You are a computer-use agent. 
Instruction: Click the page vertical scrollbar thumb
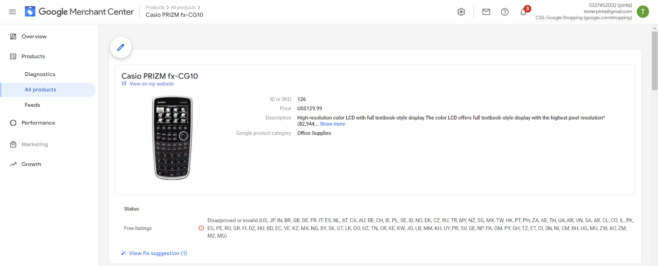655,61
